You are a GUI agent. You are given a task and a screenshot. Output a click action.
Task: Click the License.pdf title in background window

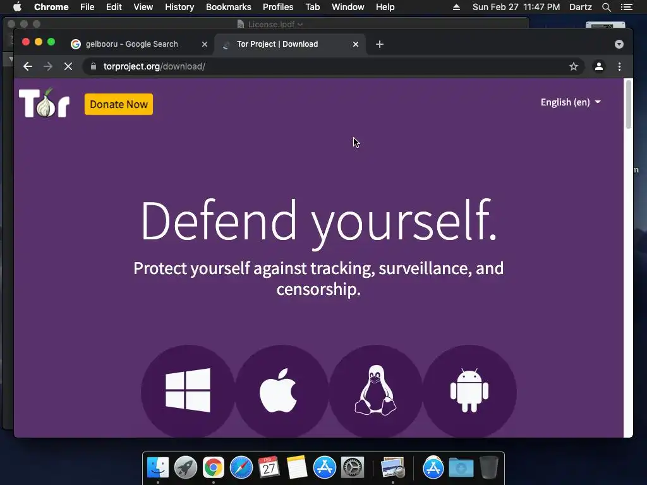click(270, 25)
